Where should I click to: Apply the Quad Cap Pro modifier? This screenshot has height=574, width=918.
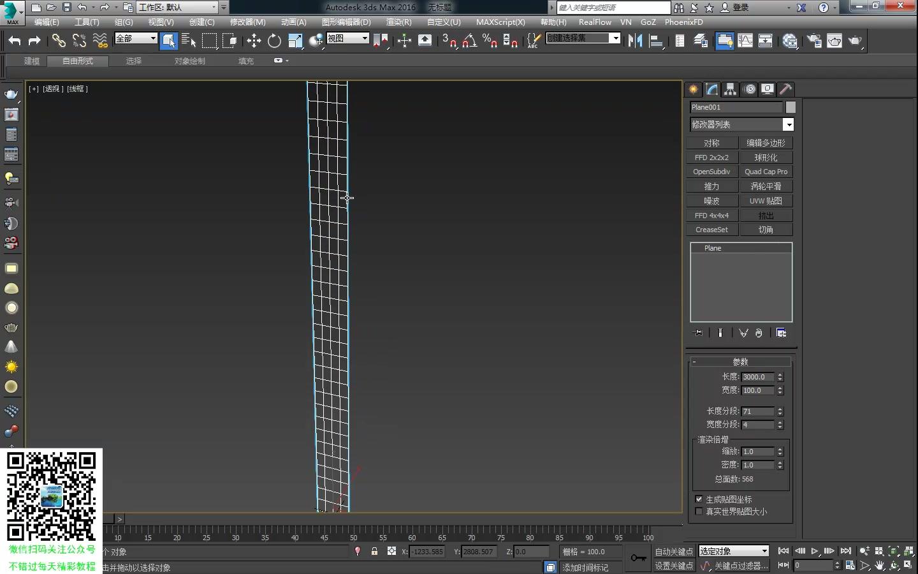(766, 172)
